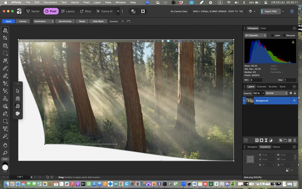Image resolution: width=302 pixels, height=189 pixels.
Task: Click the Apply button
Action: tap(8, 21)
